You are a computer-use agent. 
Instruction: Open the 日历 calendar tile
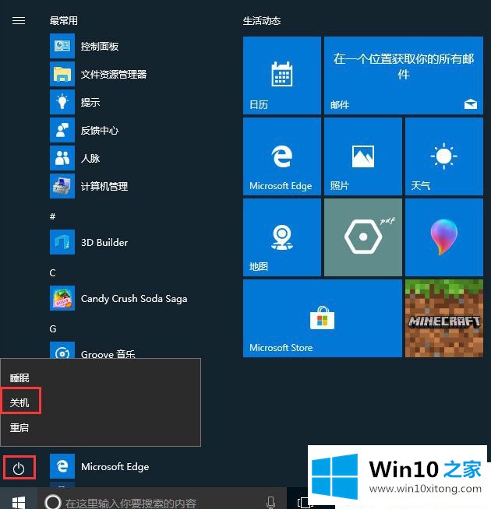pos(281,75)
